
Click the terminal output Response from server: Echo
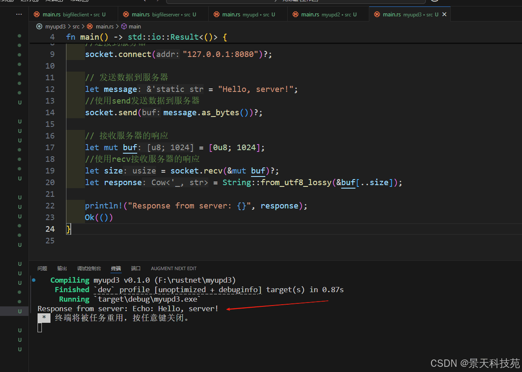click(128, 309)
